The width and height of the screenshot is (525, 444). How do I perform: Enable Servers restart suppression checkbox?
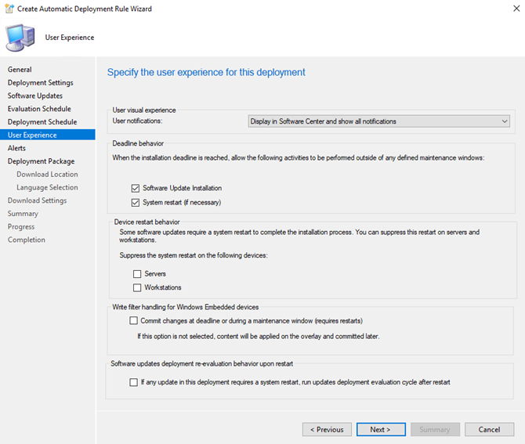[137, 274]
